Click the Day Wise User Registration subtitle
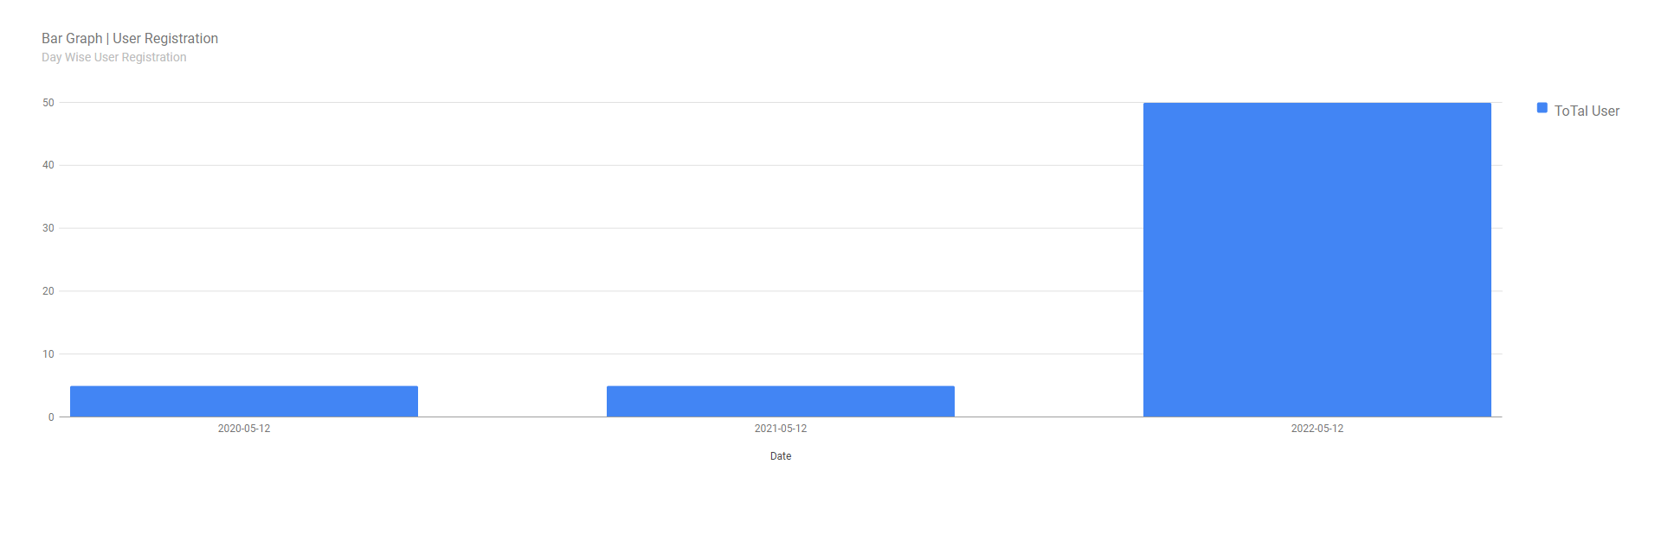The height and width of the screenshot is (547, 1661). point(114,57)
